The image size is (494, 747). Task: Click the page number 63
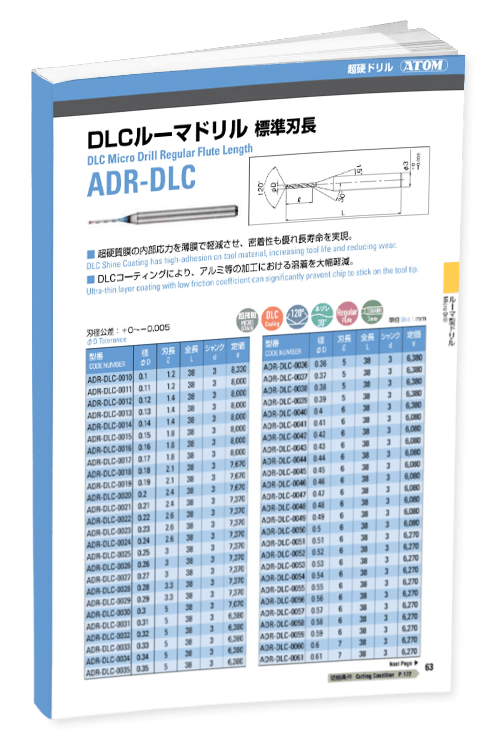pos(429,667)
